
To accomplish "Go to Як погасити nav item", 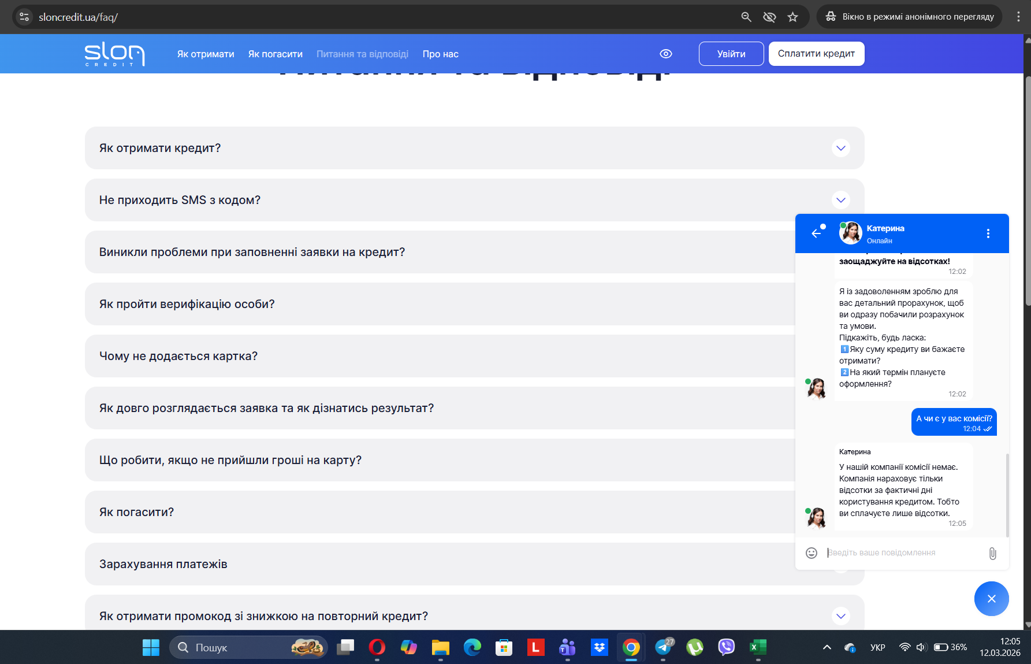I will (x=276, y=54).
